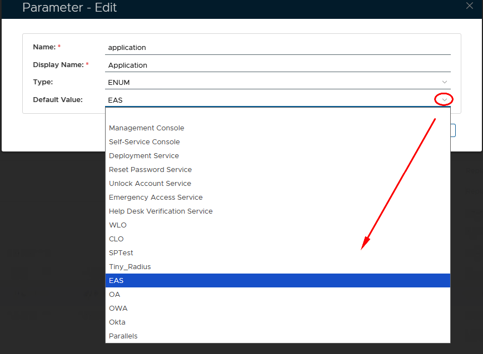The width and height of the screenshot is (483, 354).
Task: Pick Tiny_Radius from the dropdown
Action: coord(130,267)
